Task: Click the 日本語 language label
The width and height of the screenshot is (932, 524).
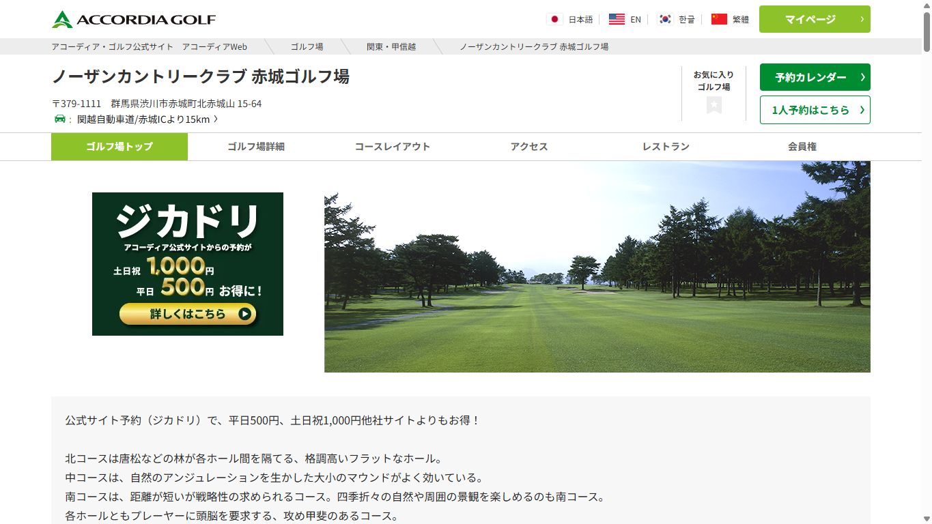Action: pyautogui.click(x=581, y=19)
